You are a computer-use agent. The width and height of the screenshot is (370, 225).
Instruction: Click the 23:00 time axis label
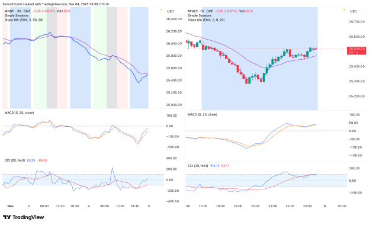(307, 206)
